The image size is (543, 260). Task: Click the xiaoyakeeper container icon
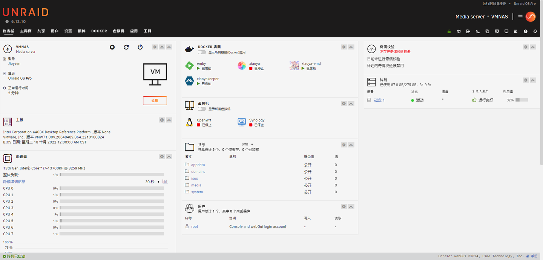tap(189, 81)
